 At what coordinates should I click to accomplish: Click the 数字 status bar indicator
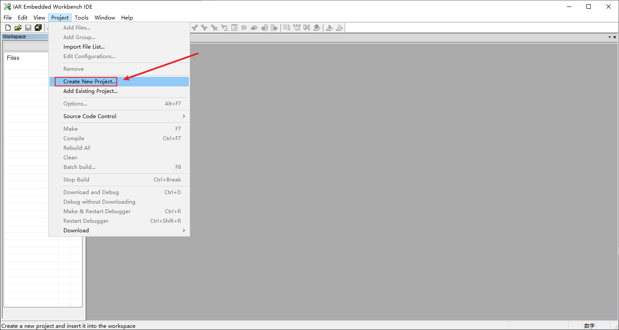tap(589, 326)
